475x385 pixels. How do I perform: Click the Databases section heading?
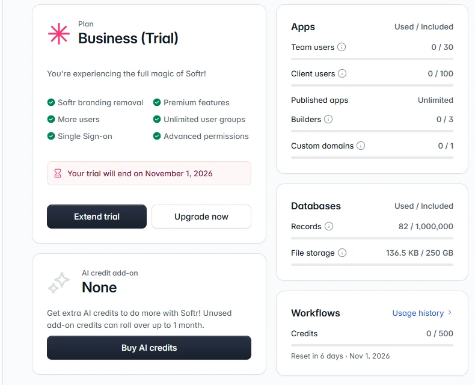[x=316, y=206]
